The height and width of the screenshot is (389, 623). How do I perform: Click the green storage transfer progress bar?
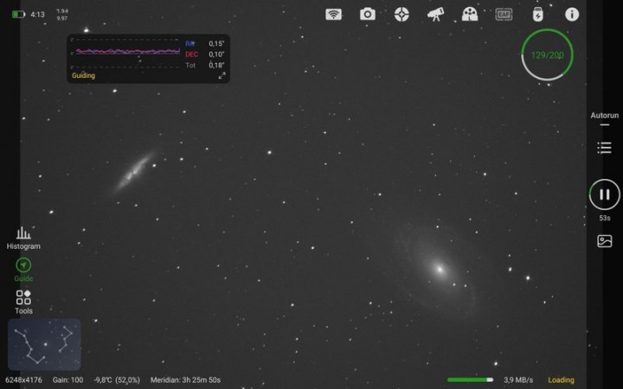[x=470, y=379]
